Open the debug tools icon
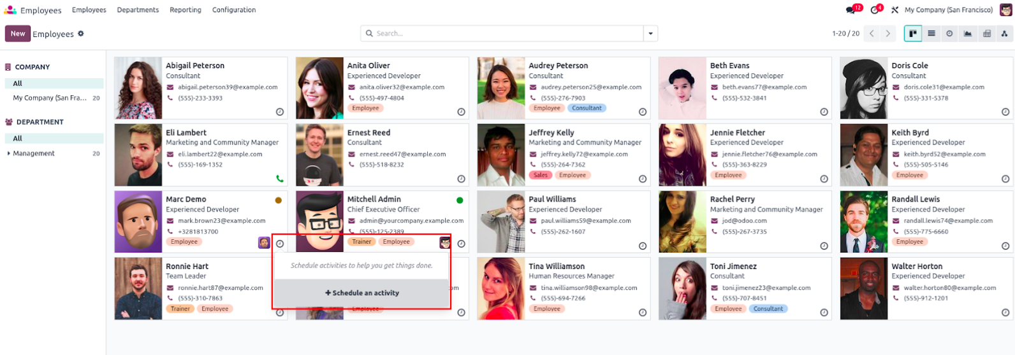The width and height of the screenshot is (1015, 355). click(x=895, y=10)
